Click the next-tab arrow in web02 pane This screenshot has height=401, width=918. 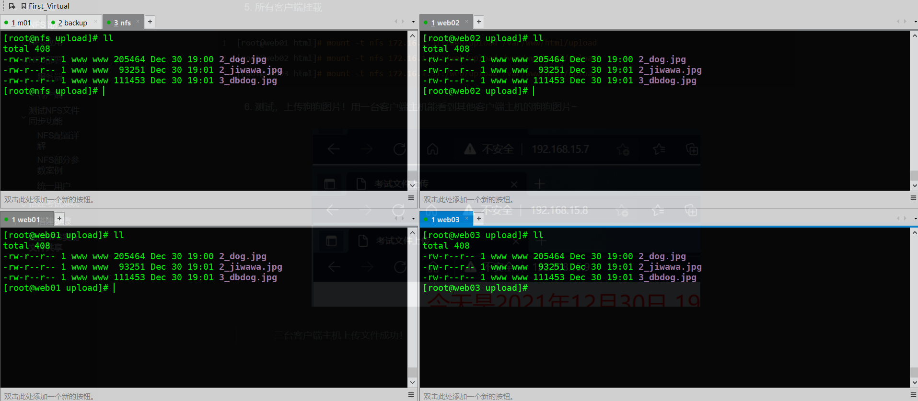tap(905, 22)
